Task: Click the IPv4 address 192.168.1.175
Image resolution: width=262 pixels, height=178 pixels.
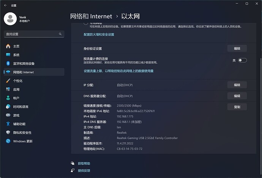Action: pos(125,116)
